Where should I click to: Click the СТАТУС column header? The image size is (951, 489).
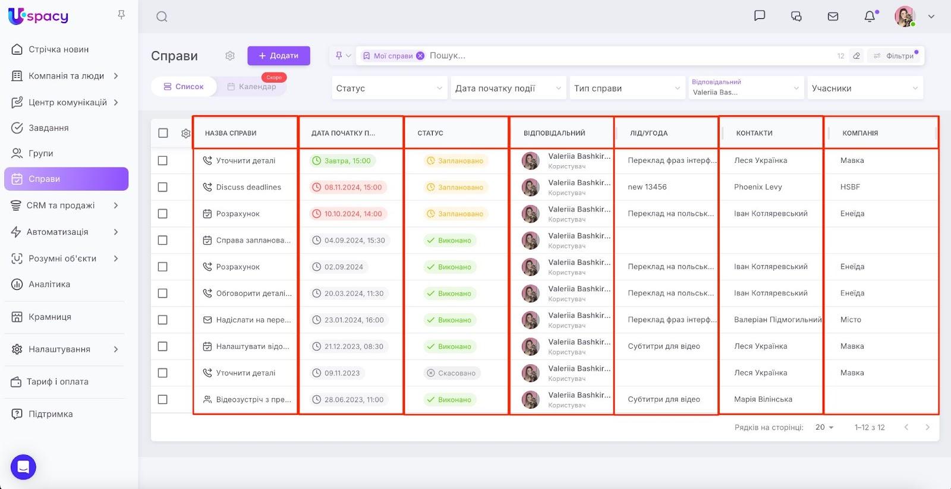coord(430,133)
